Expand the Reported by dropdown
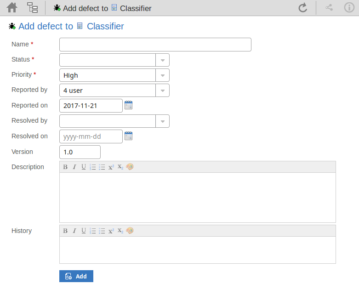The image size is (359, 295). click(x=163, y=91)
